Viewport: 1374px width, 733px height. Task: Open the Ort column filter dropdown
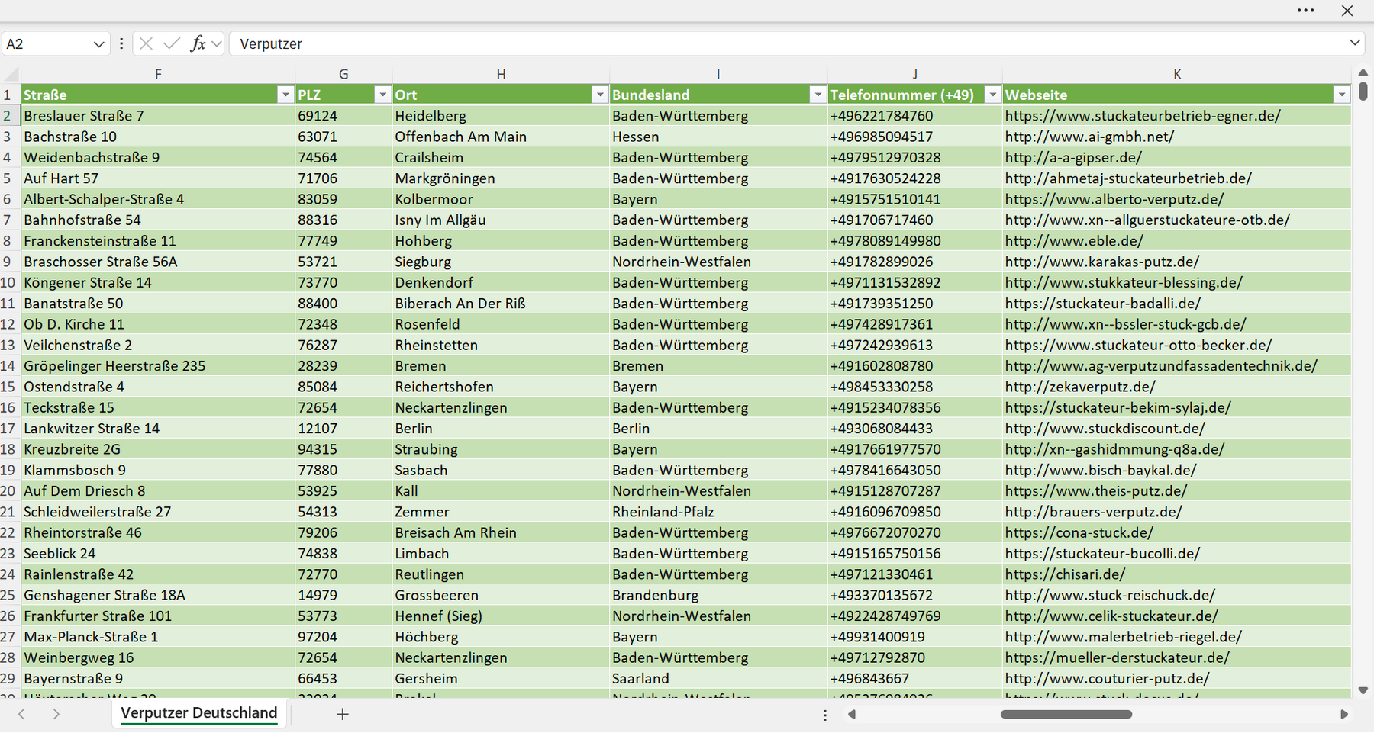pos(600,95)
